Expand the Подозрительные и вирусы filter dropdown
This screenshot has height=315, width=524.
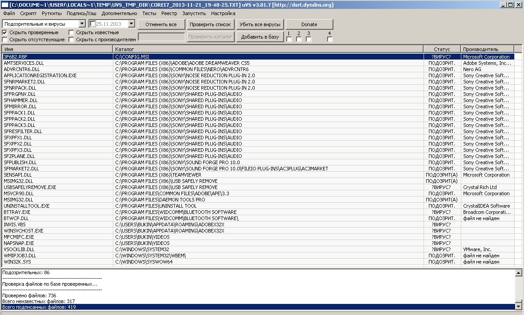pos(82,24)
